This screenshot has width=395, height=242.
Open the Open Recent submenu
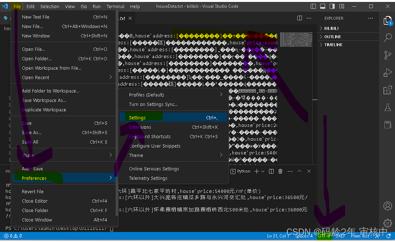[64, 77]
